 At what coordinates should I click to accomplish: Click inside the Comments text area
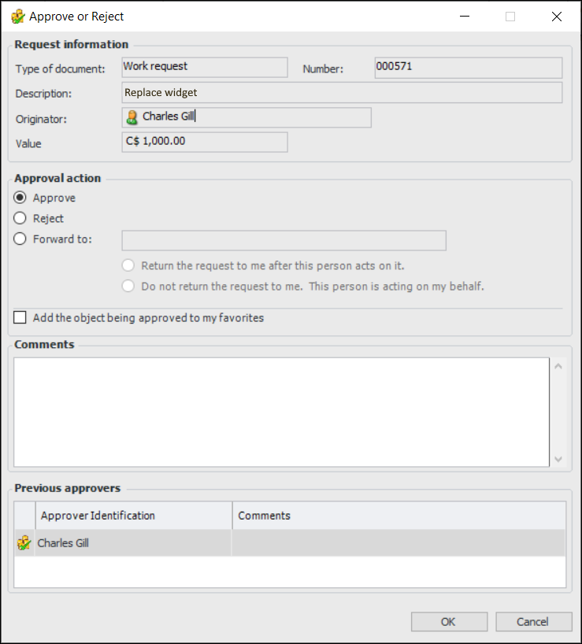(x=281, y=412)
